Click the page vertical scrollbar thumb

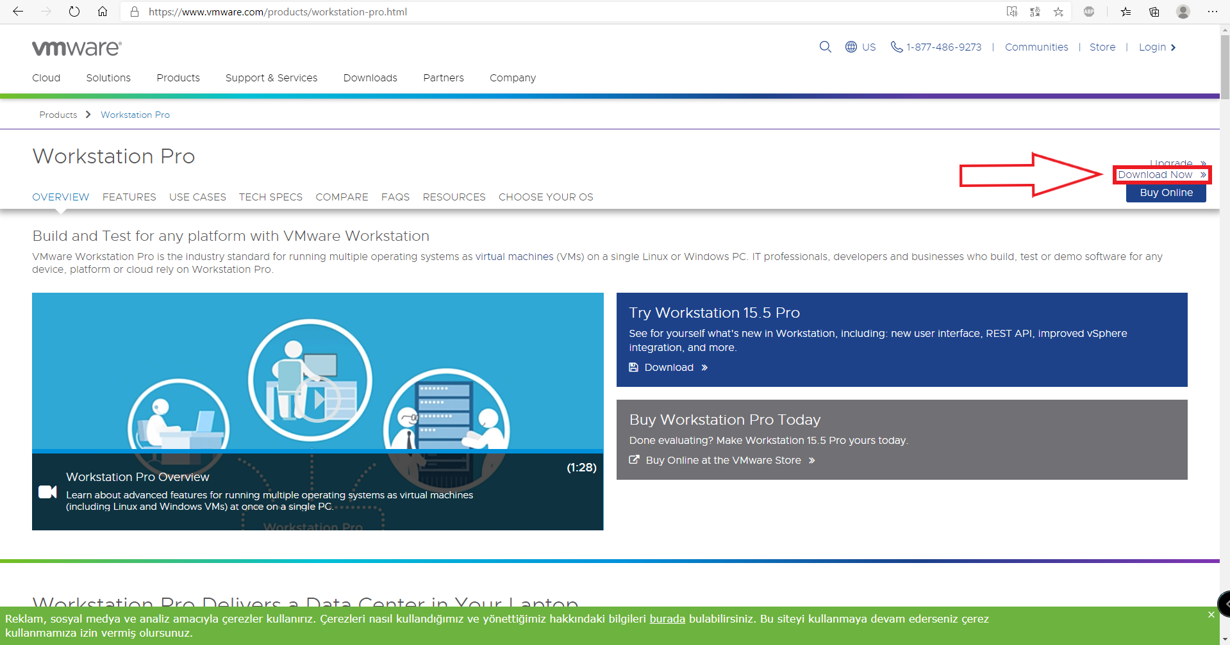(x=1225, y=67)
